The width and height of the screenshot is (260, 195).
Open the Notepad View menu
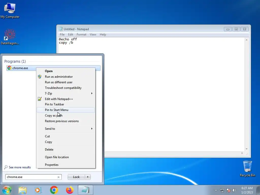[x=93, y=35]
